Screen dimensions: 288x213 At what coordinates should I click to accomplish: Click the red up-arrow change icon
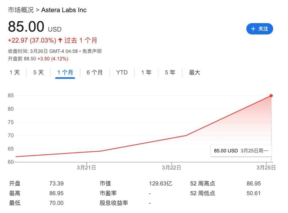pyautogui.click(x=60, y=40)
